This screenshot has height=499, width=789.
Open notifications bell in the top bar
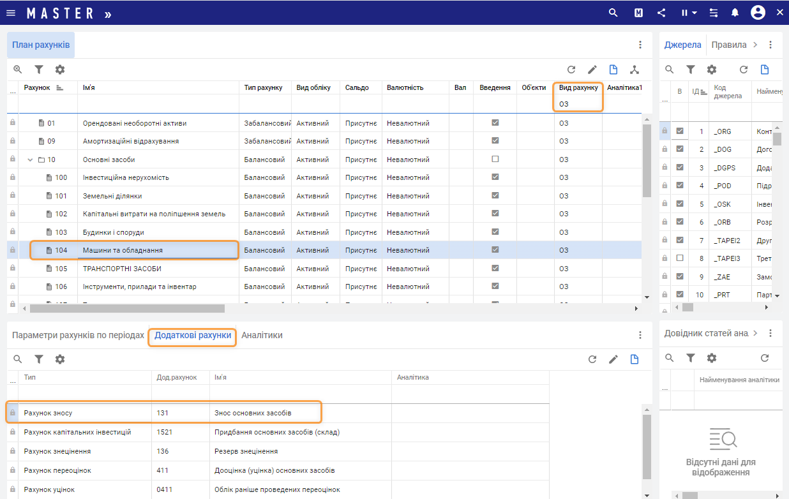[x=735, y=13]
